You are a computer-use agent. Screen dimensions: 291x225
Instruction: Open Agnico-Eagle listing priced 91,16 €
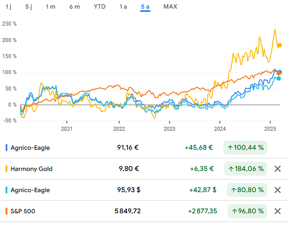pos(29,148)
